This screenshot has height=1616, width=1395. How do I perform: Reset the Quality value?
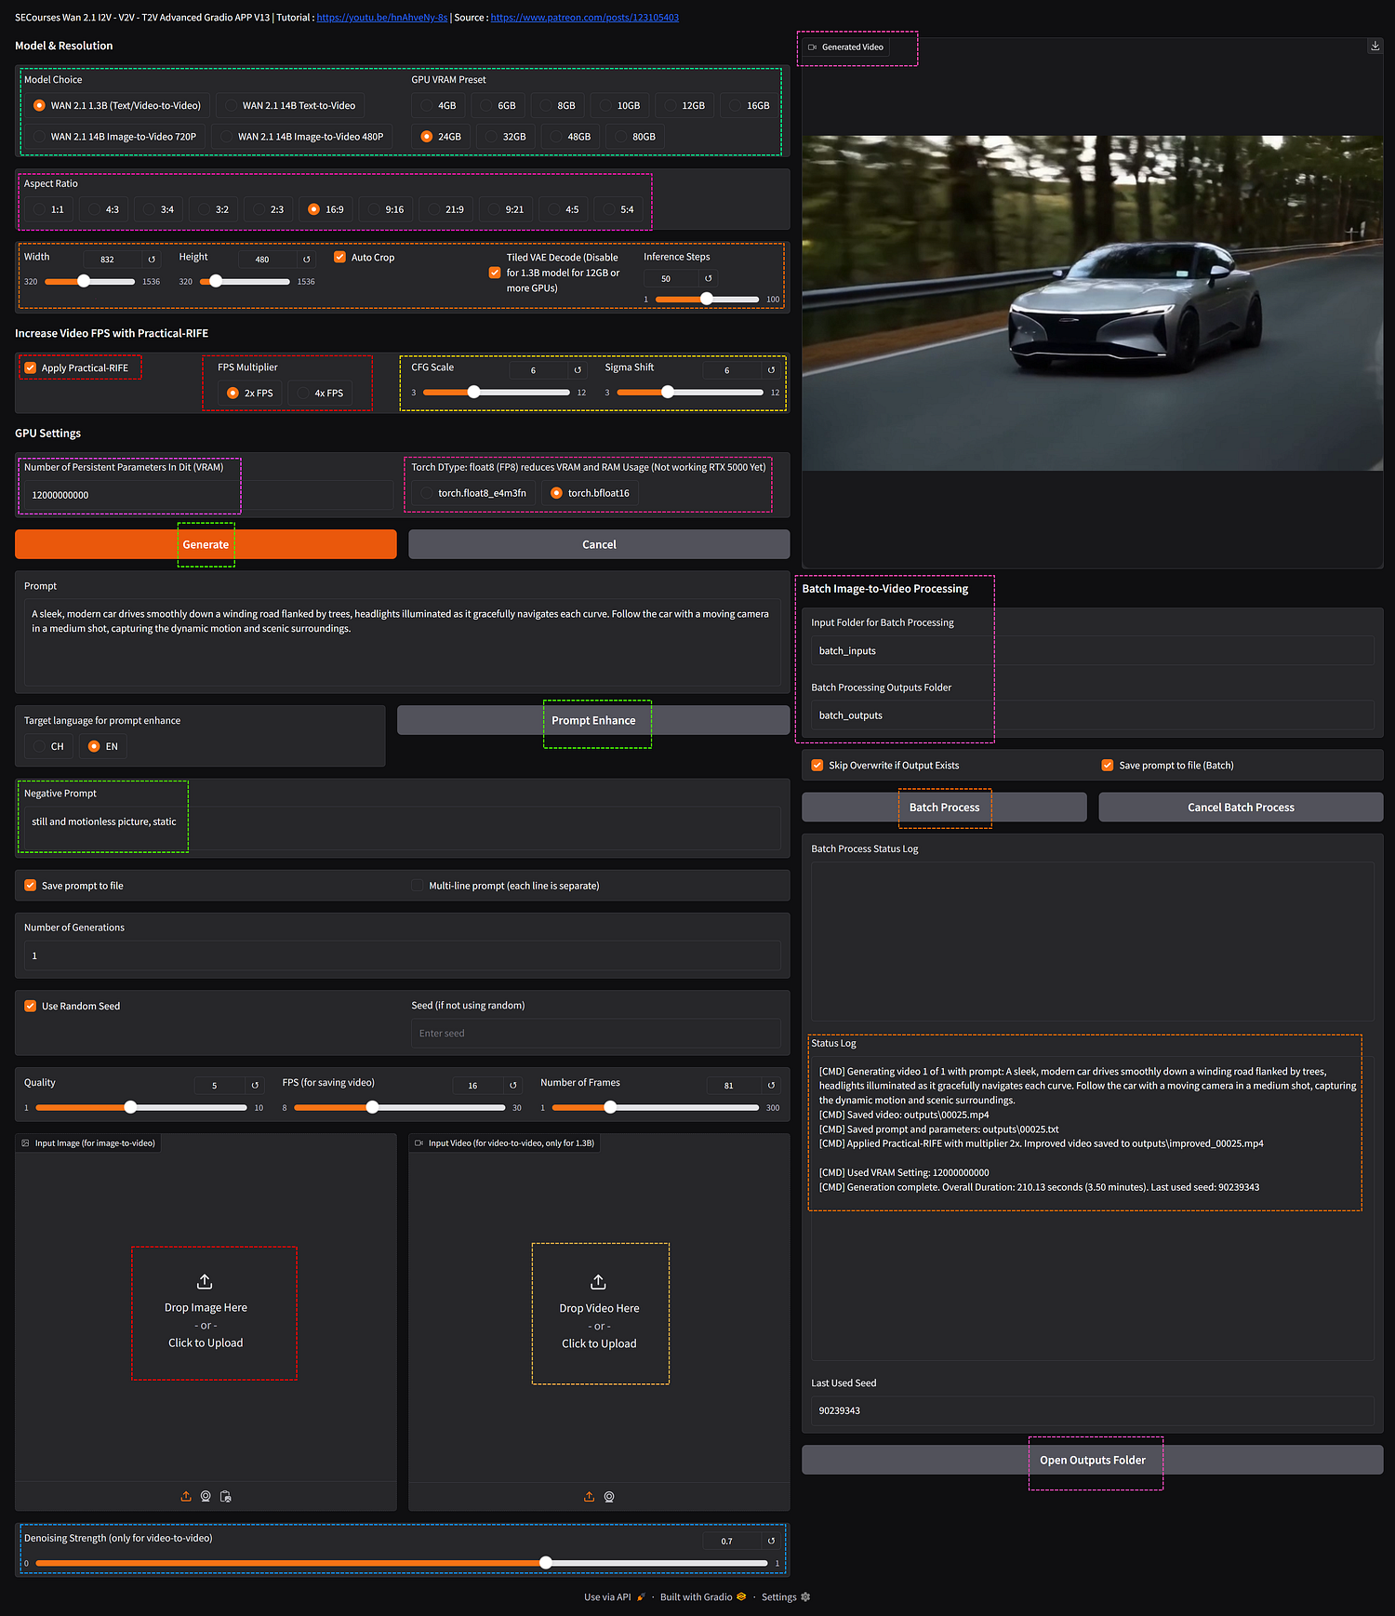255,1086
